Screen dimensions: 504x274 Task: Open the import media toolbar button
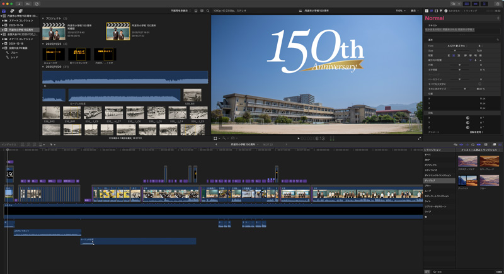[18, 3]
